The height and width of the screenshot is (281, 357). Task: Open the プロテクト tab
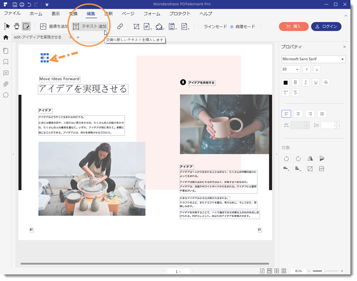pos(180,14)
